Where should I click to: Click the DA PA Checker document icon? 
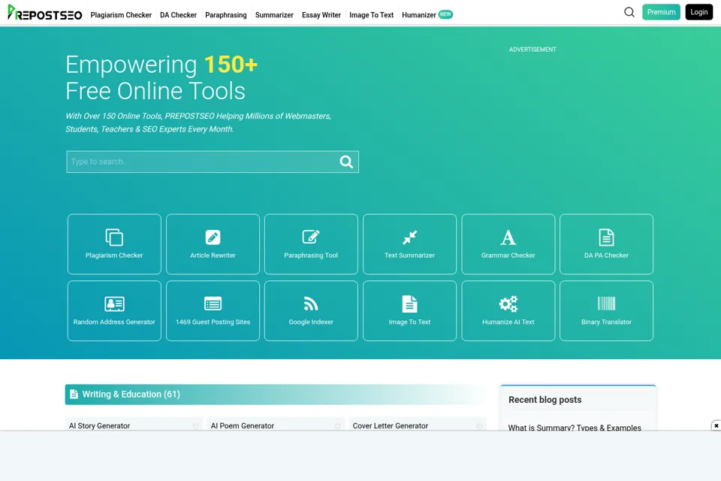pyautogui.click(x=606, y=237)
